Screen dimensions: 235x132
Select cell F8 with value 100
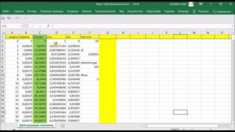coord(90,67)
